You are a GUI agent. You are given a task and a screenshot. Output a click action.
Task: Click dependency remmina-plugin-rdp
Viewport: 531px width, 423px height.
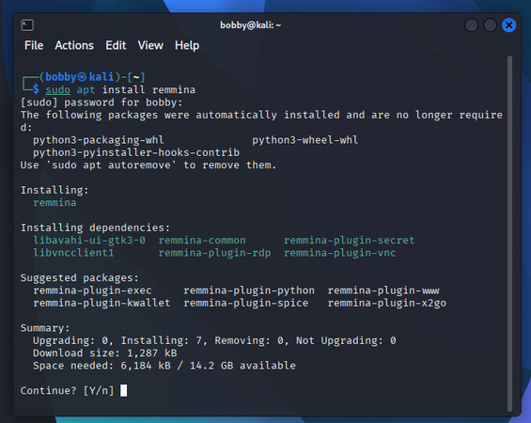click(x=214, y=253)
